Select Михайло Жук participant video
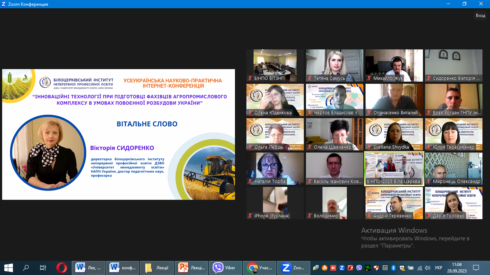Screen dimensions: 490x275 click(394, 66)
